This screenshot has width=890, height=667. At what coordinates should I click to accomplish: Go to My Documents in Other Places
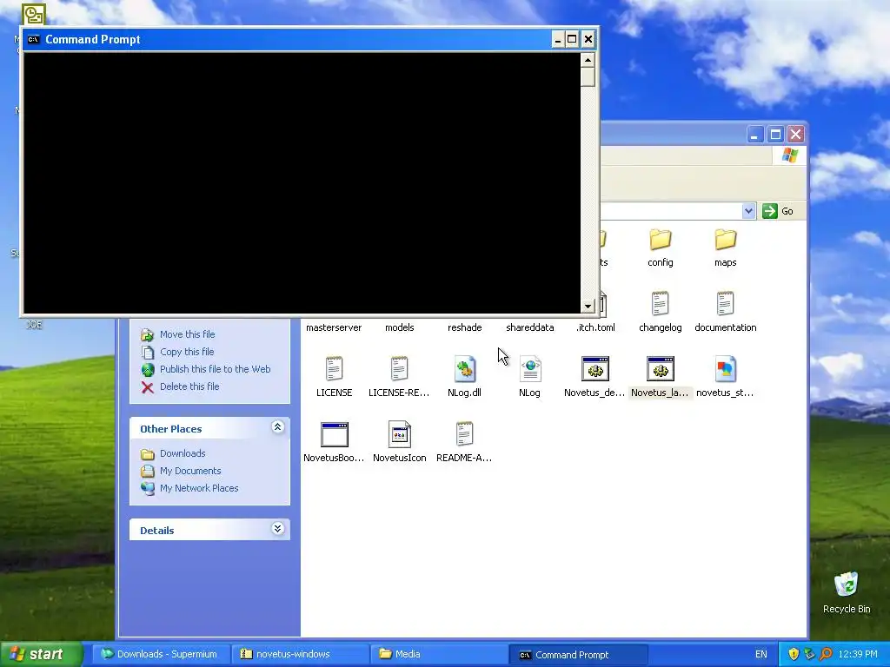pos(190,471)
